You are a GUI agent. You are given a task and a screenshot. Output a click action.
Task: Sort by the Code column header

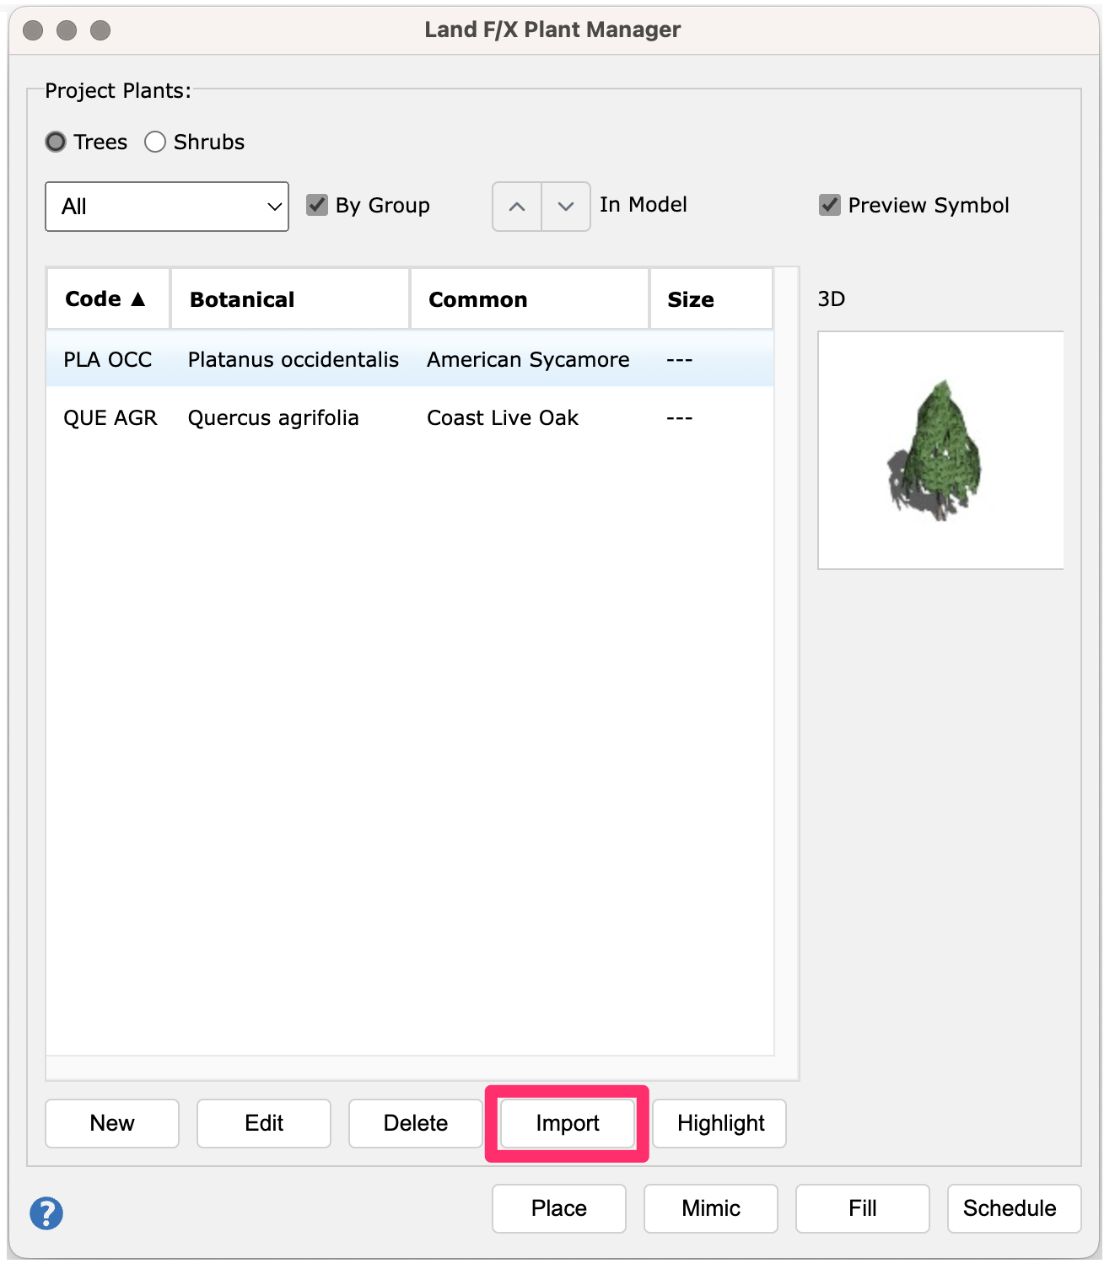(x=108, y=299)
